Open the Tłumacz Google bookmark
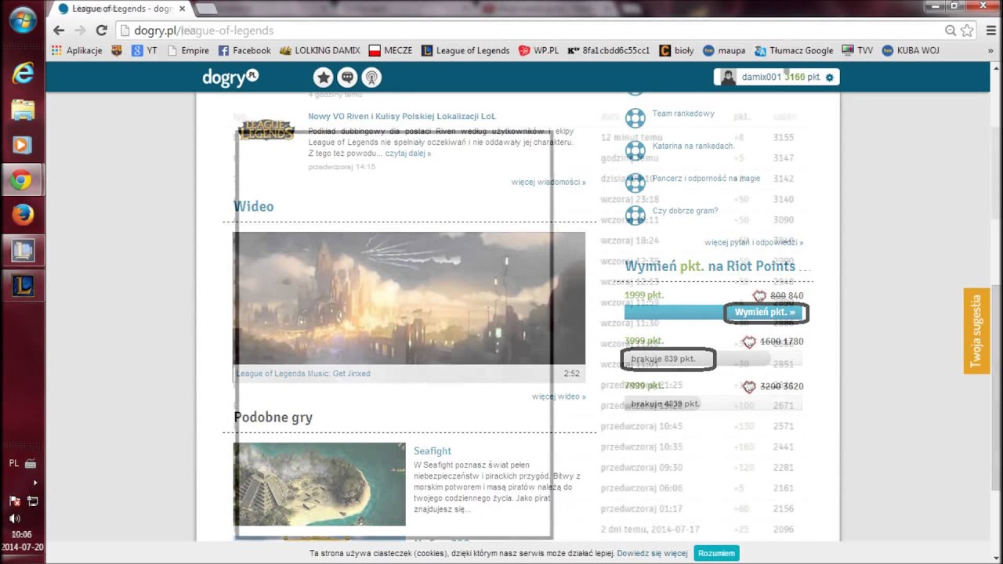 coord(794,50)
